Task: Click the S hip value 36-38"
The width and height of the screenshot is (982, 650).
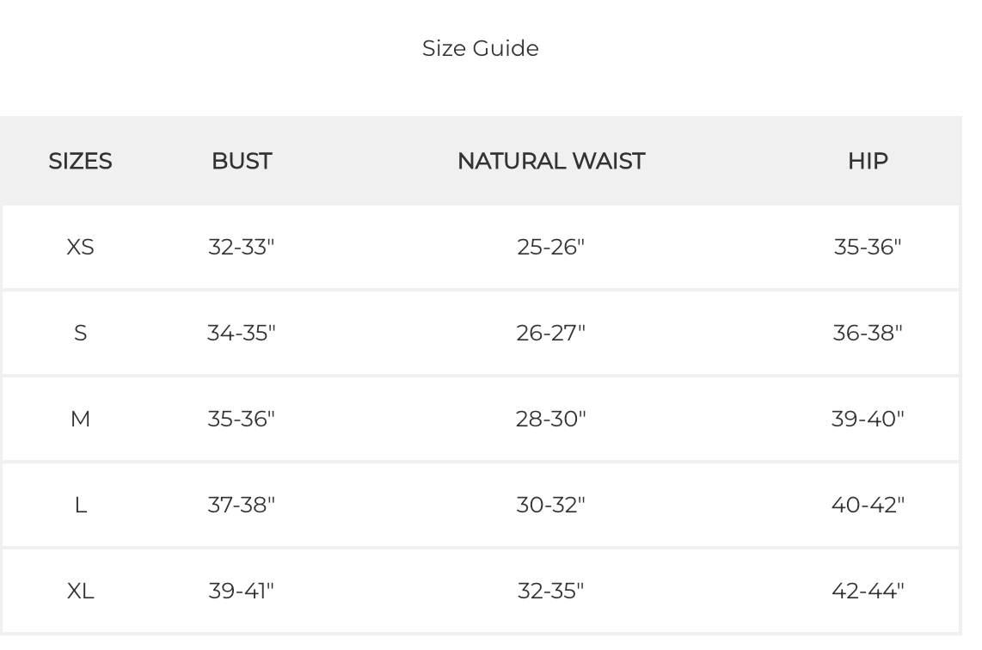Action: 868,334
